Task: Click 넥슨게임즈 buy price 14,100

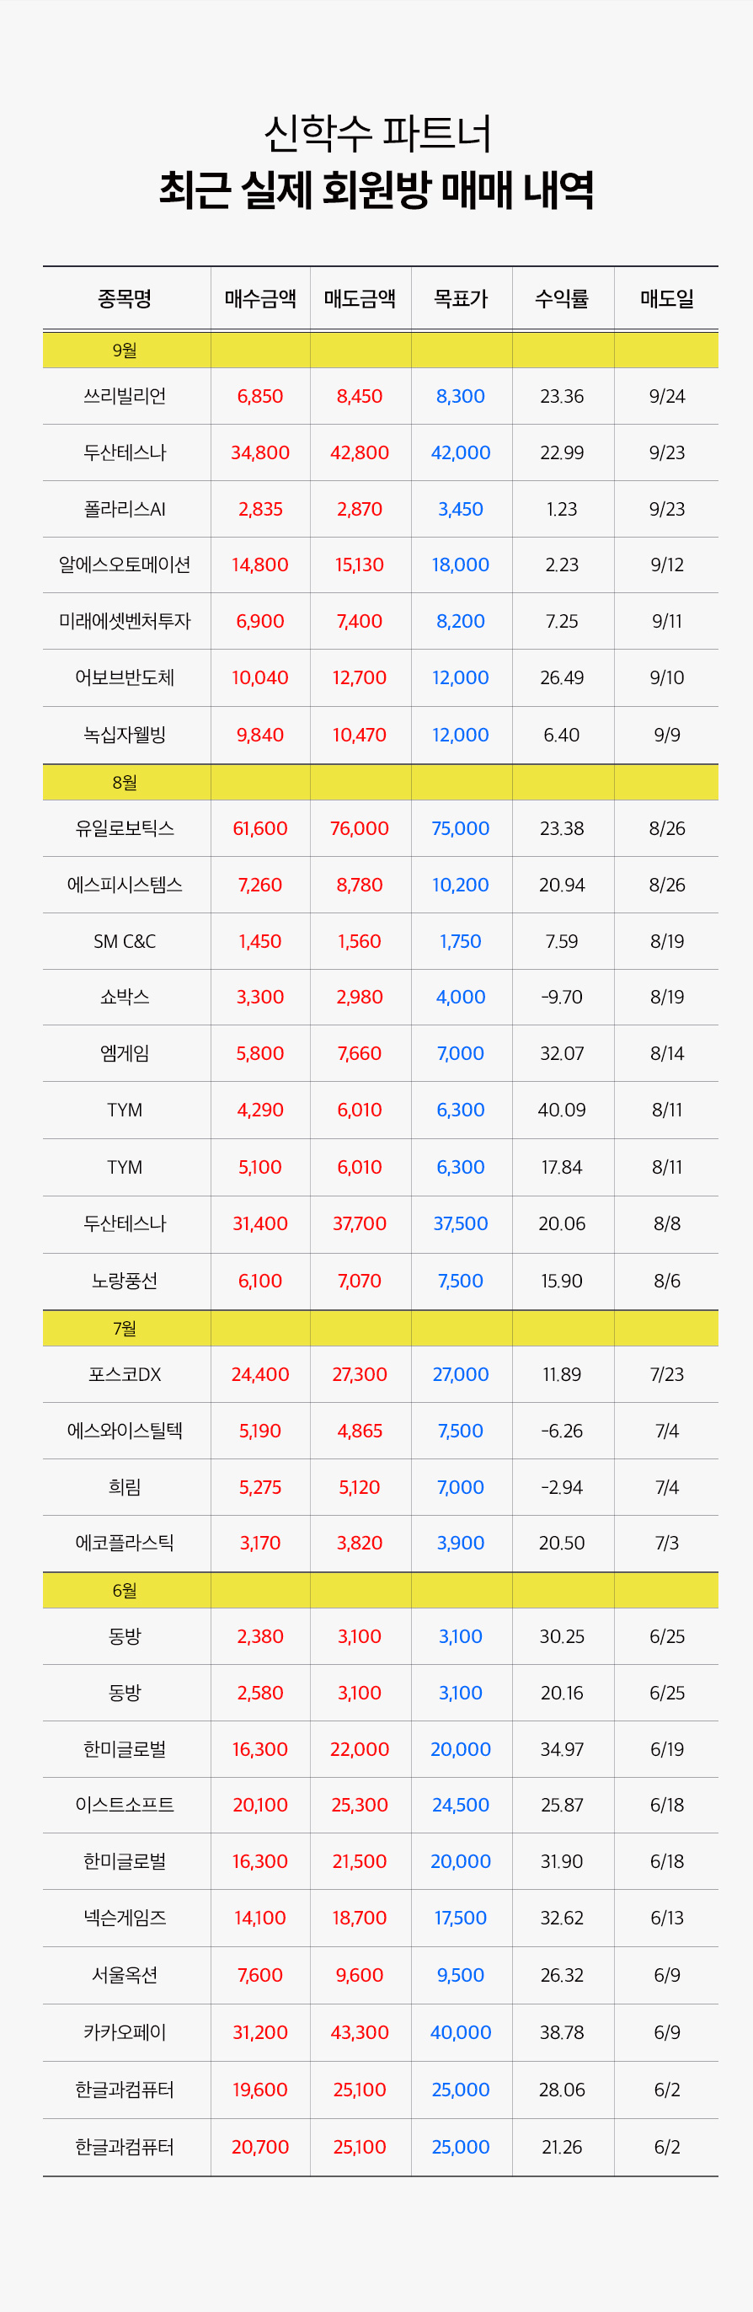Action: click(260, 1918)
